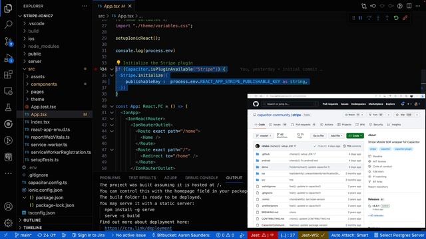Open Explorer views and more actions ellipsis
The width and height of the screenshot is (426, 239).
(x=85, y=6)
